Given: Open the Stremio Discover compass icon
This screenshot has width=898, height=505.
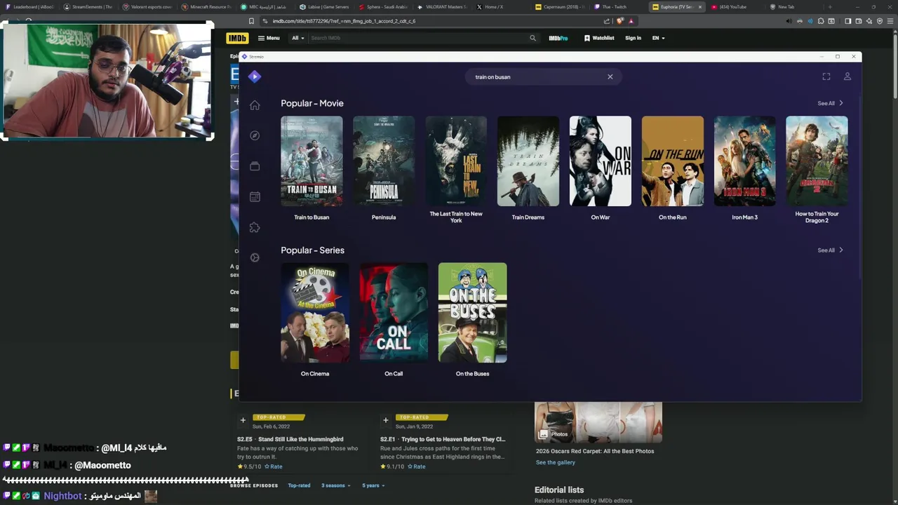Looking at the screenshot, I should click(x=255, y=135).
